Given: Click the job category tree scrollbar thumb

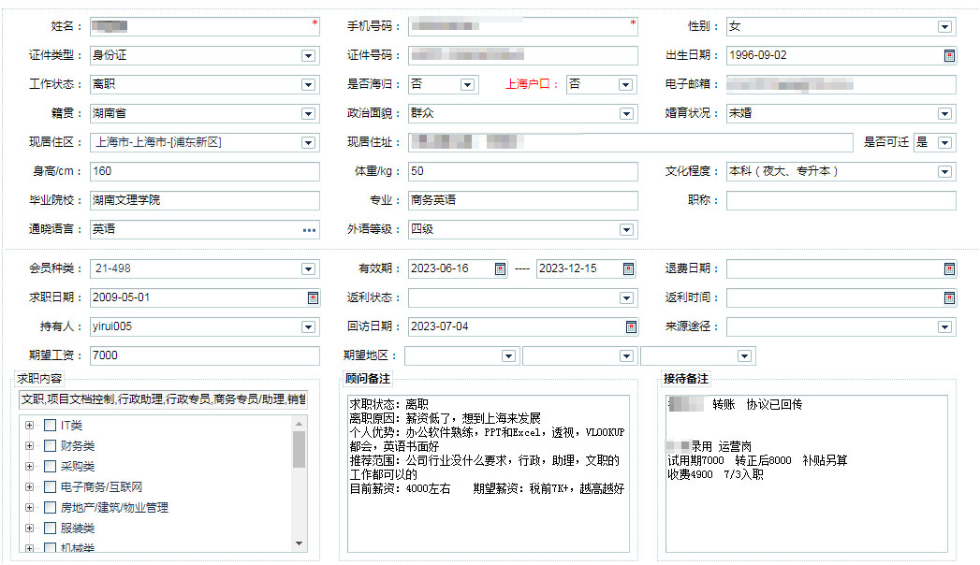Looking at the screenshot, I should pyautogui.click(x=299, y=450).
